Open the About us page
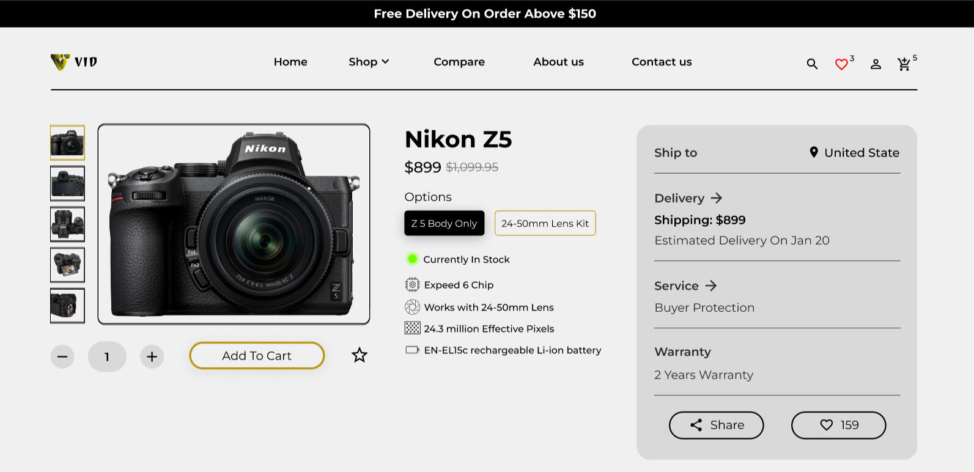This screenshot has height=472, width=974. [x=558, y=62]
